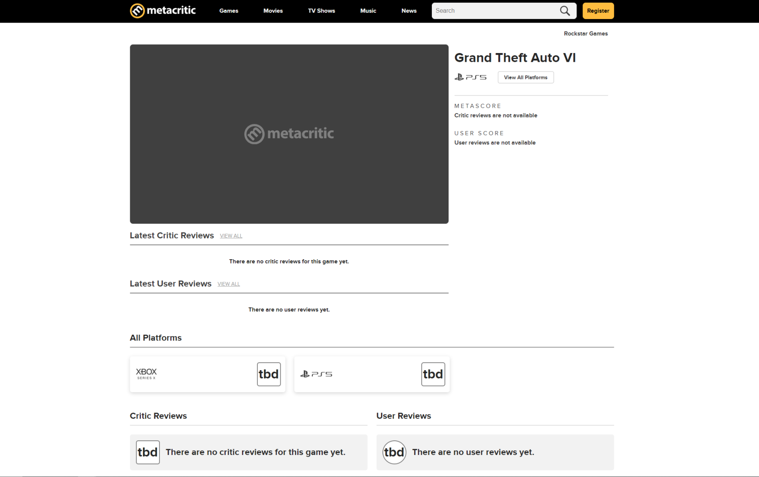Click large 'no critic reviews for this game yet' text
This screenshot has height=477, width=759.
(256, 452)
